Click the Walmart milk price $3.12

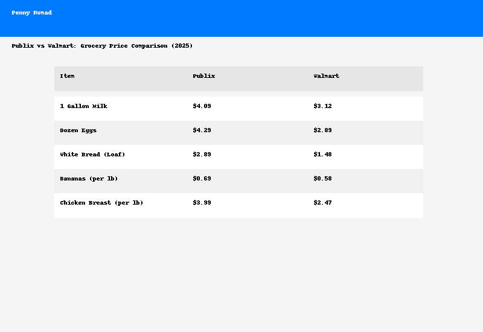pyautogui.click(x=322, y=106)
